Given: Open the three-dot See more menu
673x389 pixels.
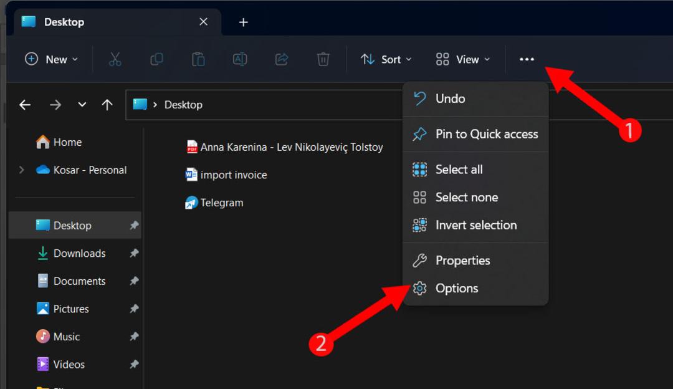Looking at the screenshot, I should 527,59.
